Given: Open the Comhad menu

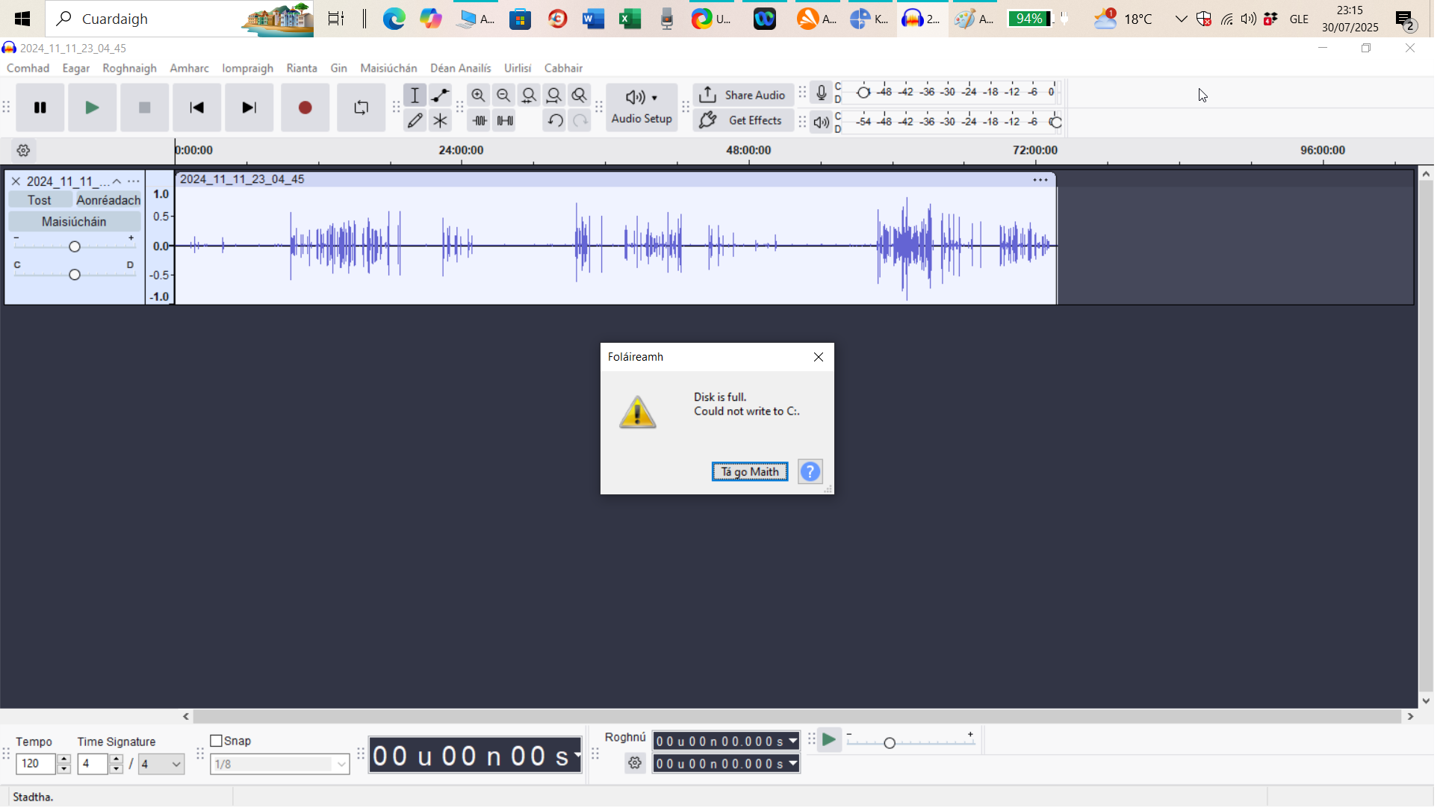Looking at the screenshot, I should coord(28,67).
